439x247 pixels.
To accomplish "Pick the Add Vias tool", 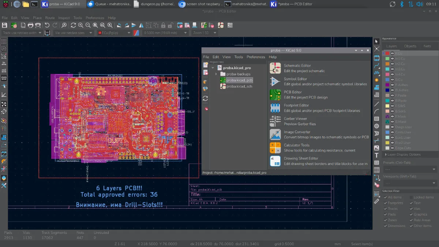I will coord(376,80).
